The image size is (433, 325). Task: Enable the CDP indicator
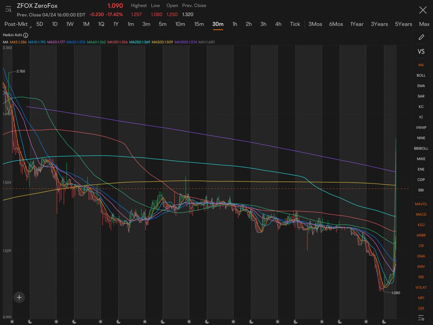[421, 180]
